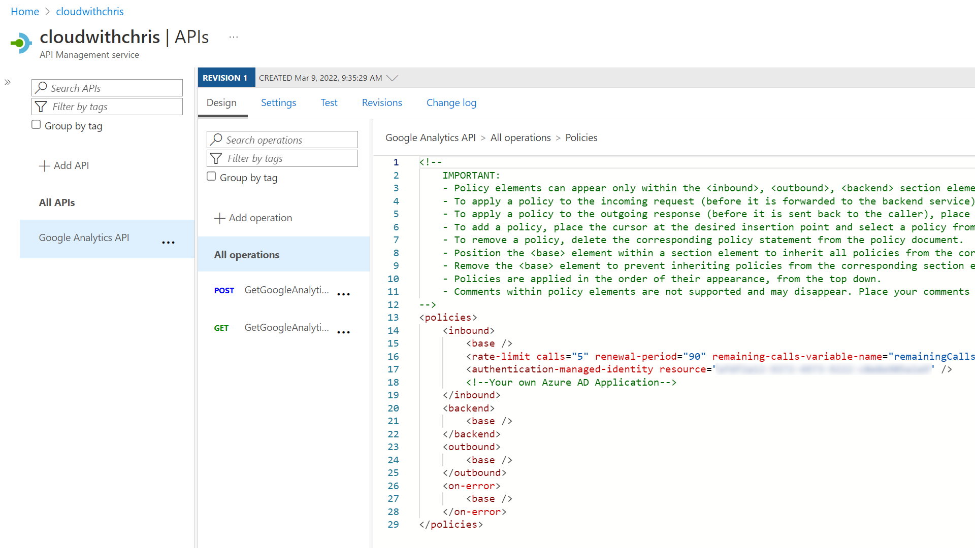Select All APIs heading
The image size is (975, 548).
coord(57,202)
